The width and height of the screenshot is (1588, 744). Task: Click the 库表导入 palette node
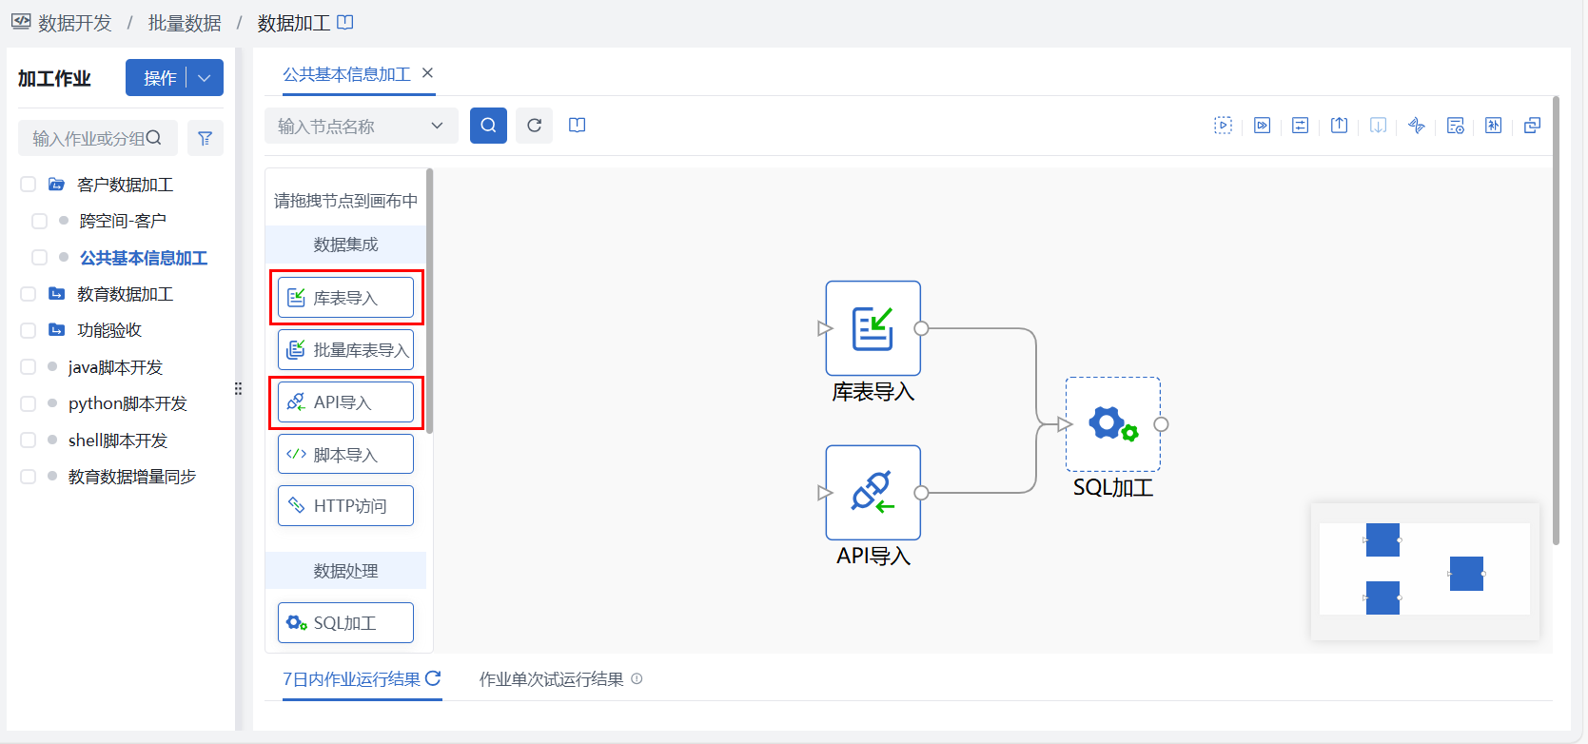(345, 298)
